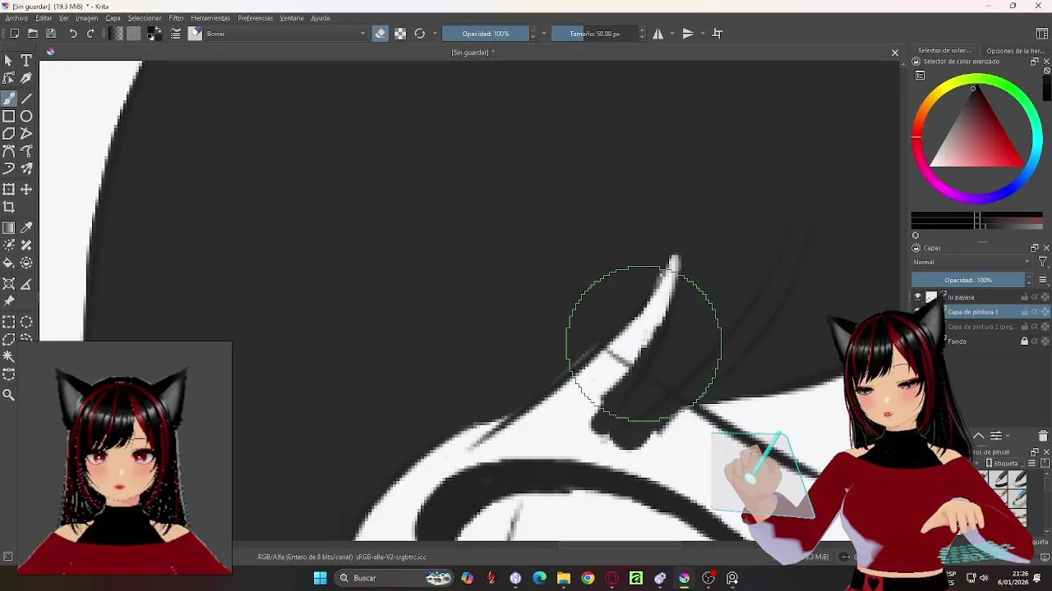
Task: Open Capa menu
Action: (113, 18)
